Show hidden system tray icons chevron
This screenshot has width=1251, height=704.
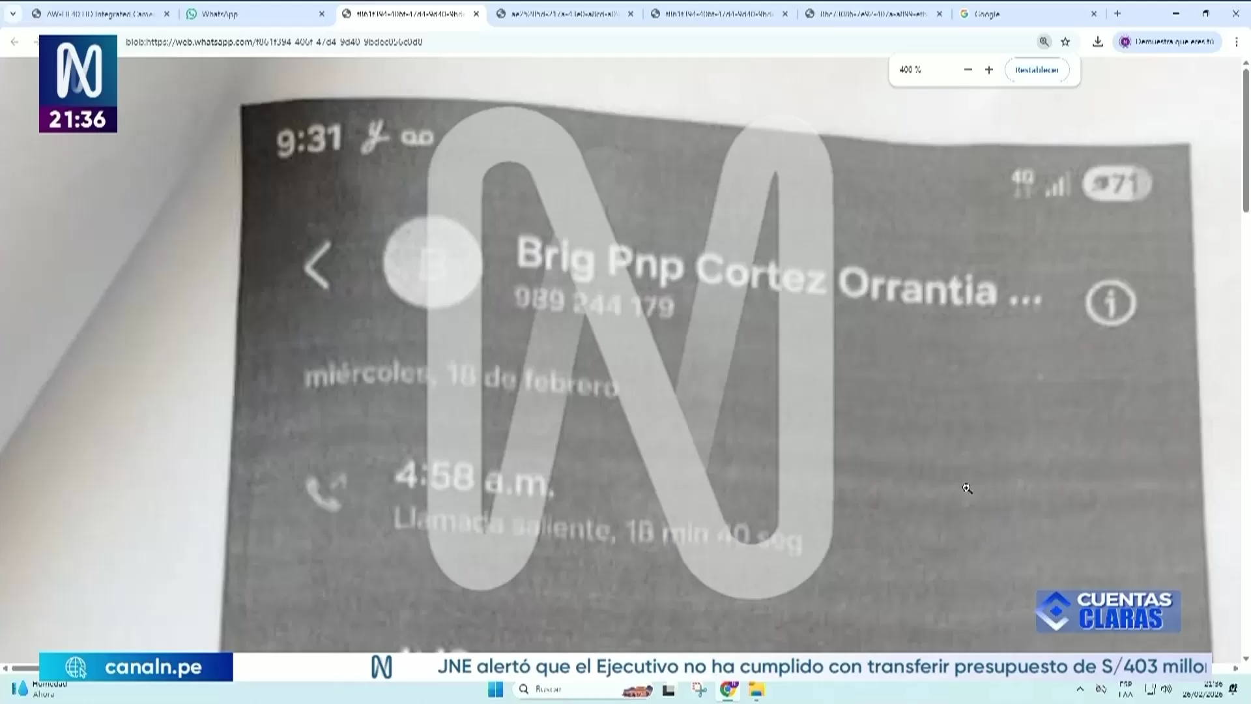tap(1080, 689)
